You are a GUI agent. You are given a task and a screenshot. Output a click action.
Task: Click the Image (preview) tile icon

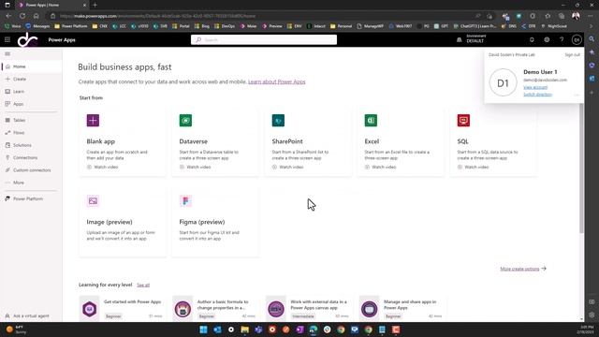(93, 201)
